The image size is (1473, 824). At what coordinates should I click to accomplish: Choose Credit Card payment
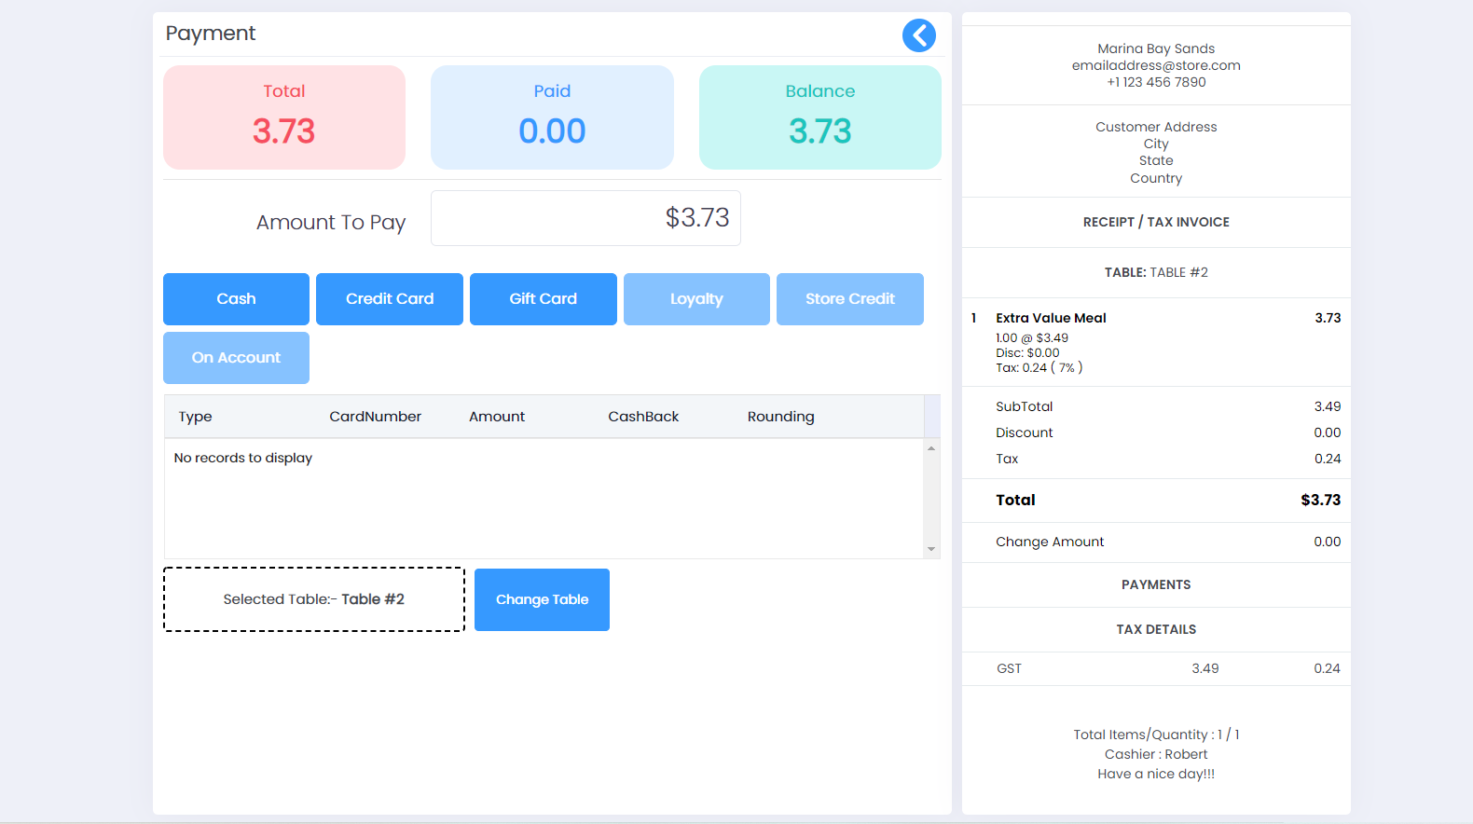(390, 299)
